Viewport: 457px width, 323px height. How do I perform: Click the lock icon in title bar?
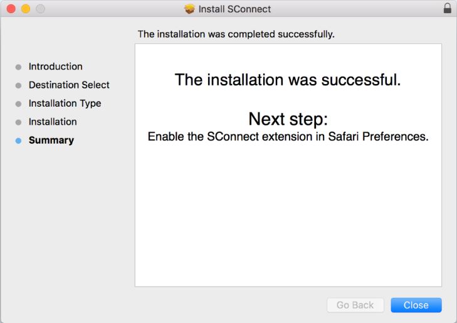click(x=448, y=8)
